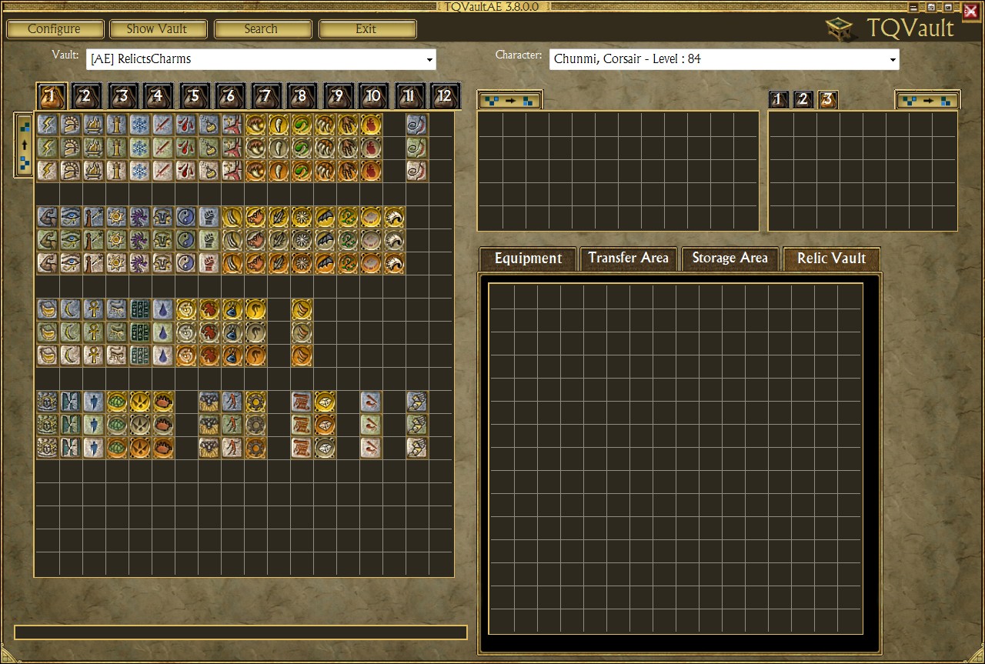985x664 pixels.
Task: Select the blue scroll relic
Action: coord(302,402)
